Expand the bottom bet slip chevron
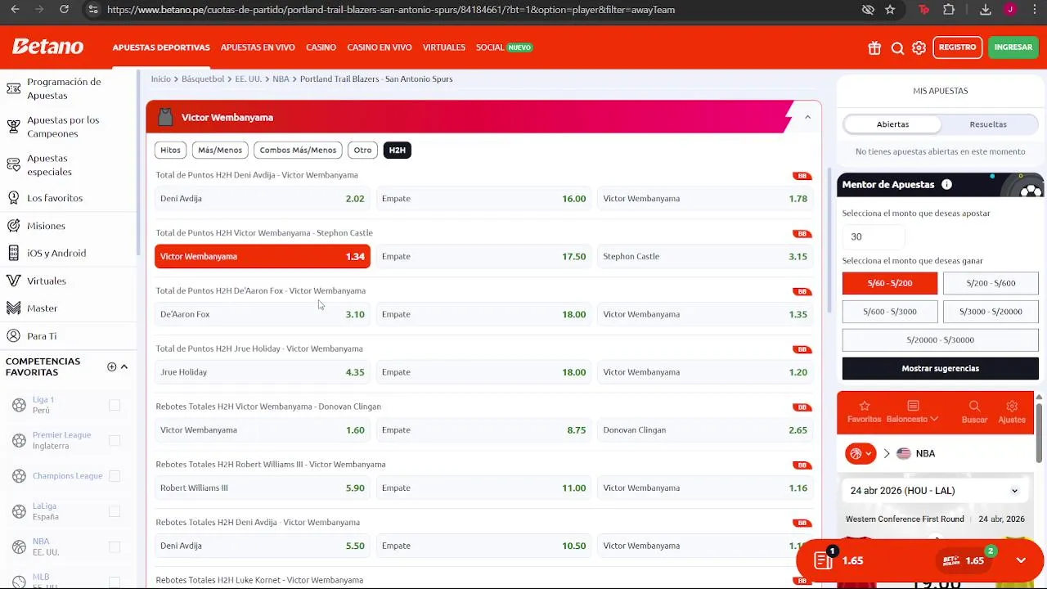Viewport: 1047px width, 589px height. click(1021, 560)
